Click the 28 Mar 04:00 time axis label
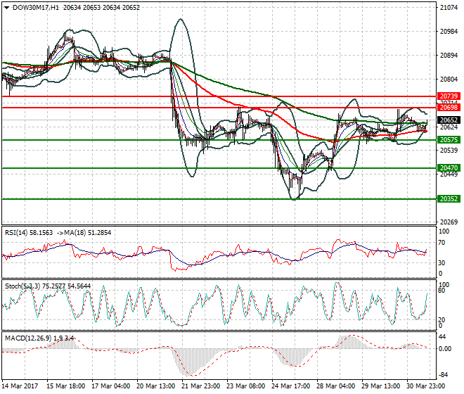This screenshot has width=464, height=394. pyautogui.click(x=334, y=386)
